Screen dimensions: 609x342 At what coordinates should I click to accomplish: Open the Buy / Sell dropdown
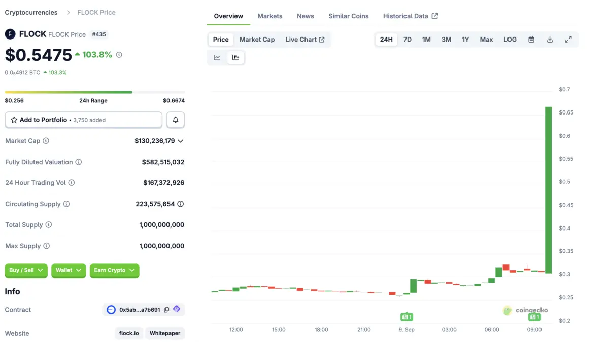26,270
